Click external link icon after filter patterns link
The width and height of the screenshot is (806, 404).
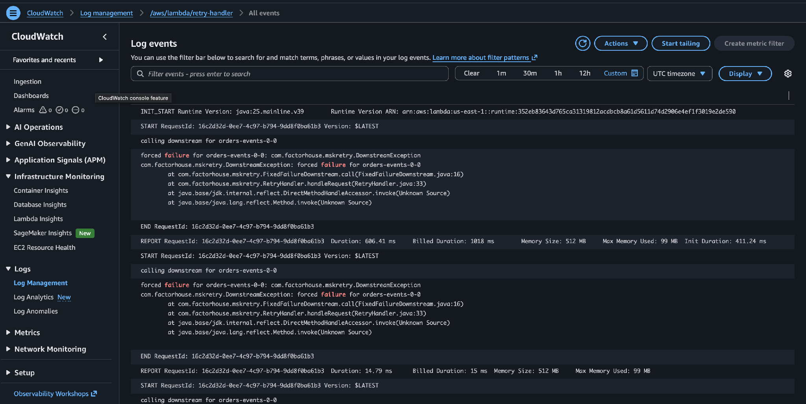[x=535, y=57]
